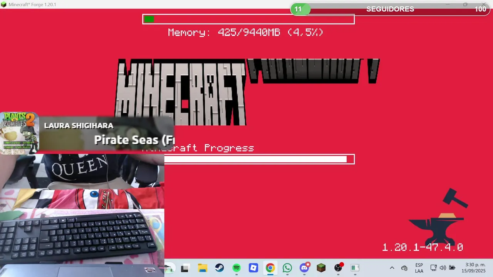Open File Explorer from the taskbar

[x=202, y=268]
